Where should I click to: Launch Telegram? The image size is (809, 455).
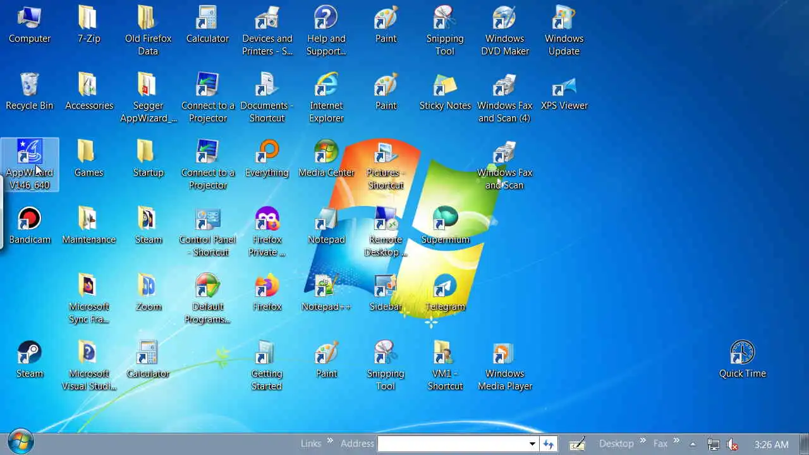(446, 293)
